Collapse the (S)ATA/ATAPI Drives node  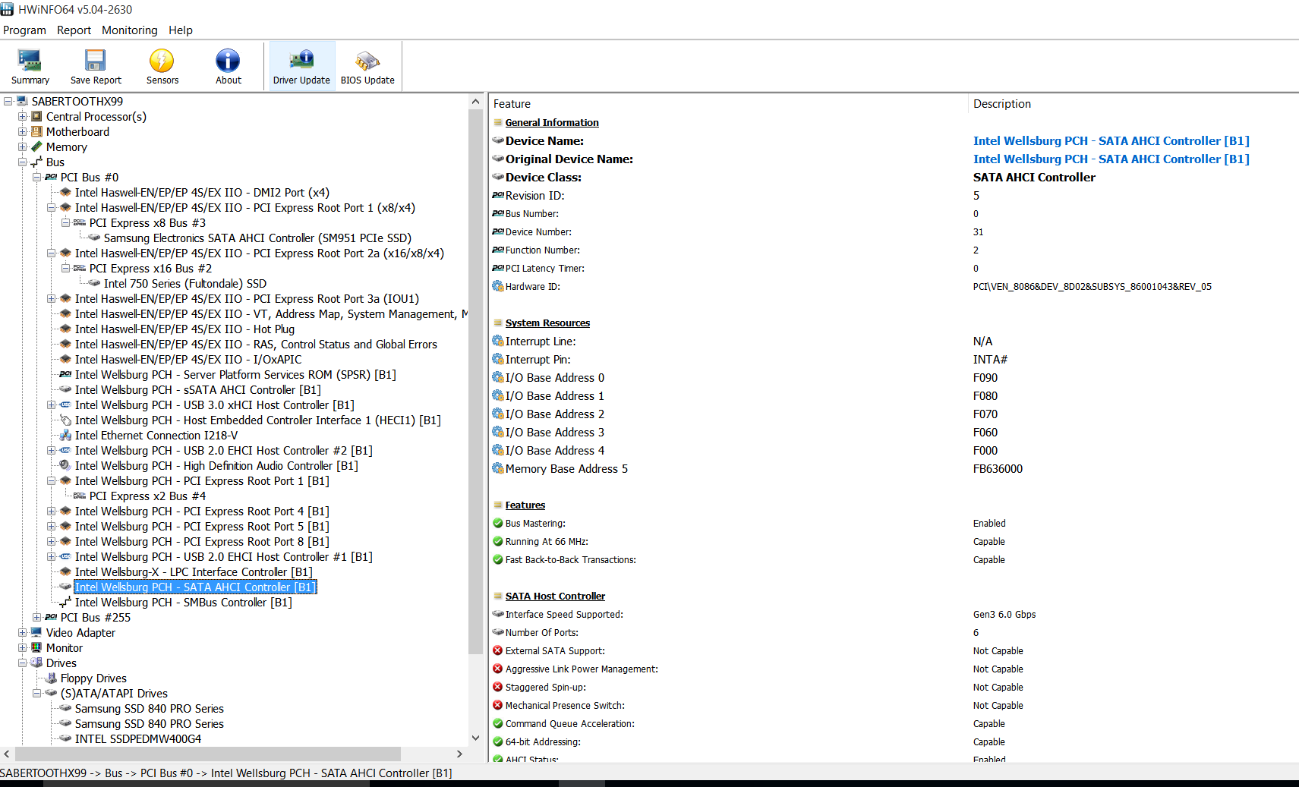tap(36, 693)
